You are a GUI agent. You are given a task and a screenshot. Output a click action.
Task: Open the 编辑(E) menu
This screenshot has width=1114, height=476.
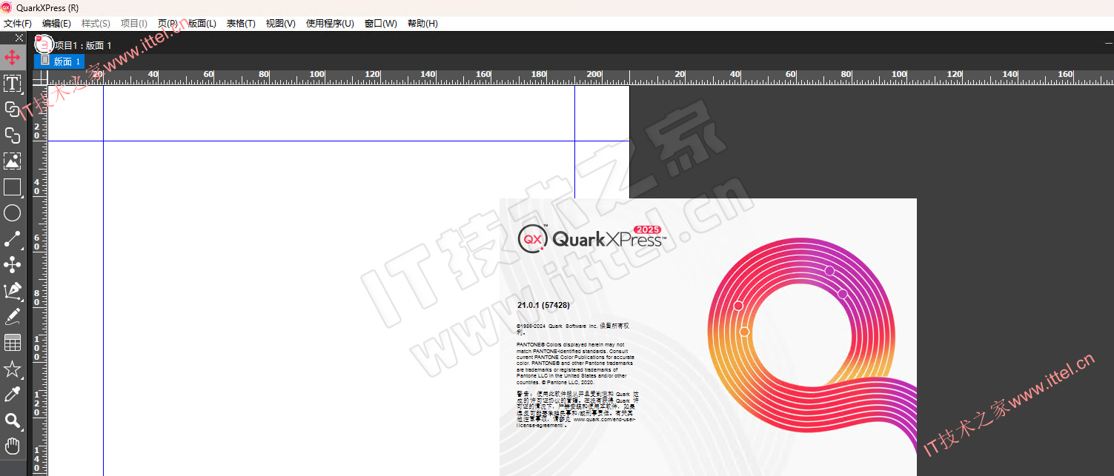tap(56, 24)
